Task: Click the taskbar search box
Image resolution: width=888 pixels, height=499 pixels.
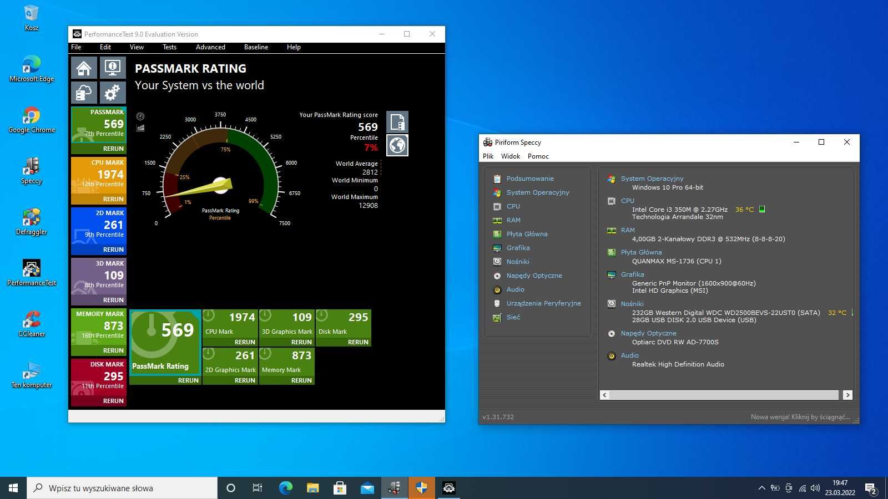Action: (x=122, y=488)
